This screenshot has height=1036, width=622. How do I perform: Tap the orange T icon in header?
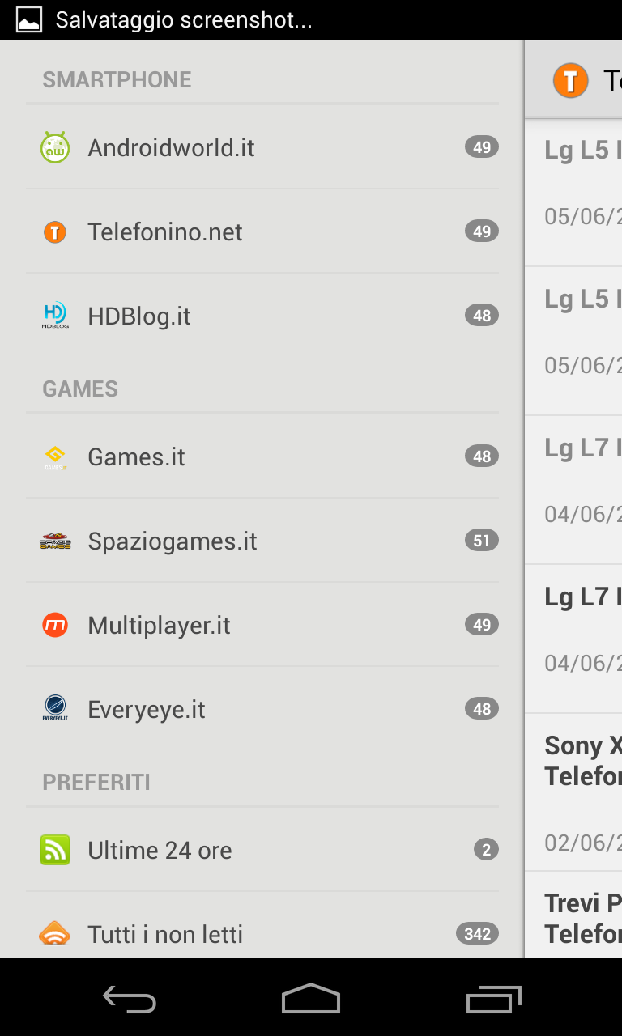570,80
